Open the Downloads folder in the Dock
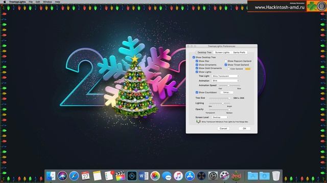The image size is (327, 183). (264, 176)
